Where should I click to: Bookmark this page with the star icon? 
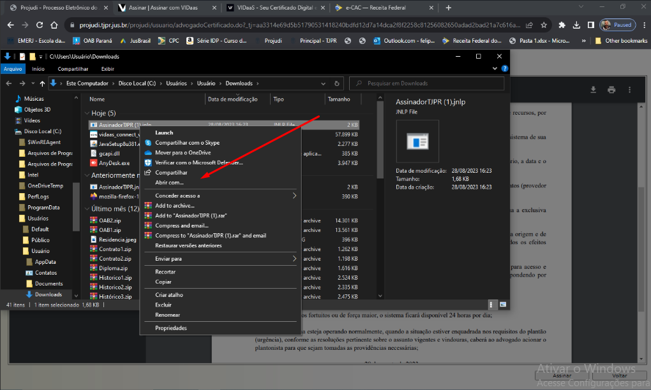click(x=544, y=25)
